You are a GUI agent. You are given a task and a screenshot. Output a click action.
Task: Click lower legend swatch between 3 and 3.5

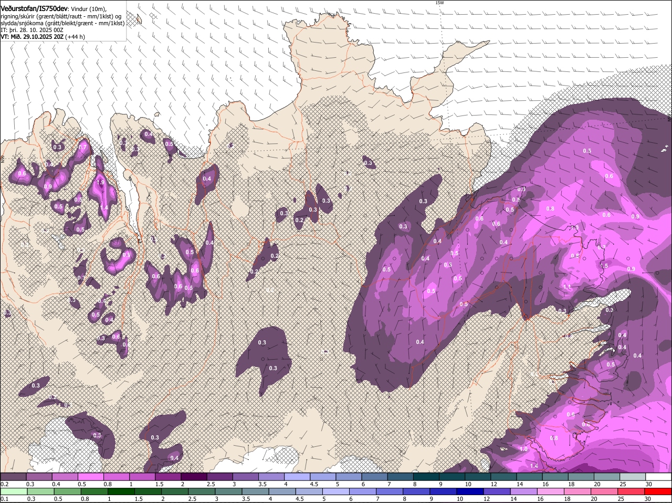(228, 491)
